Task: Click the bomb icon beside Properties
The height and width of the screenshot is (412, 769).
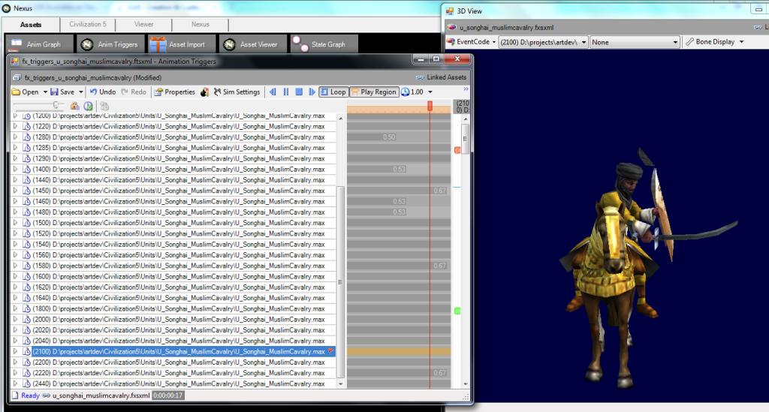Action: (204, 92)
